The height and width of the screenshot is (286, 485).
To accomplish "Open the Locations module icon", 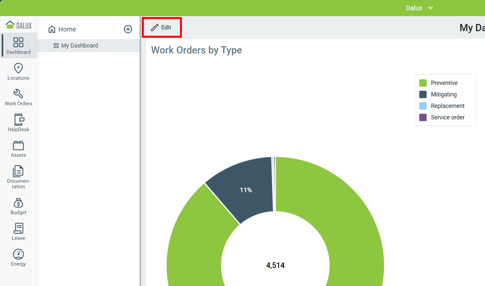I will [x=18, y=71].
